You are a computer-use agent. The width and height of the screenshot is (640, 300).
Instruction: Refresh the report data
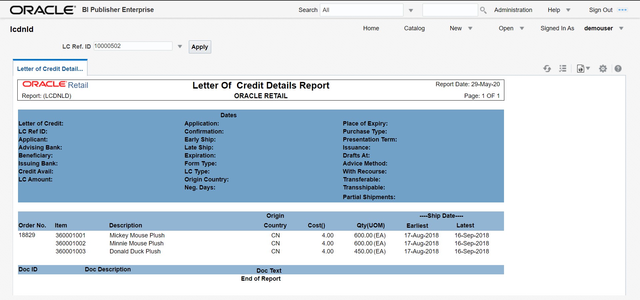pyautogui.click(x=547, y=68)
